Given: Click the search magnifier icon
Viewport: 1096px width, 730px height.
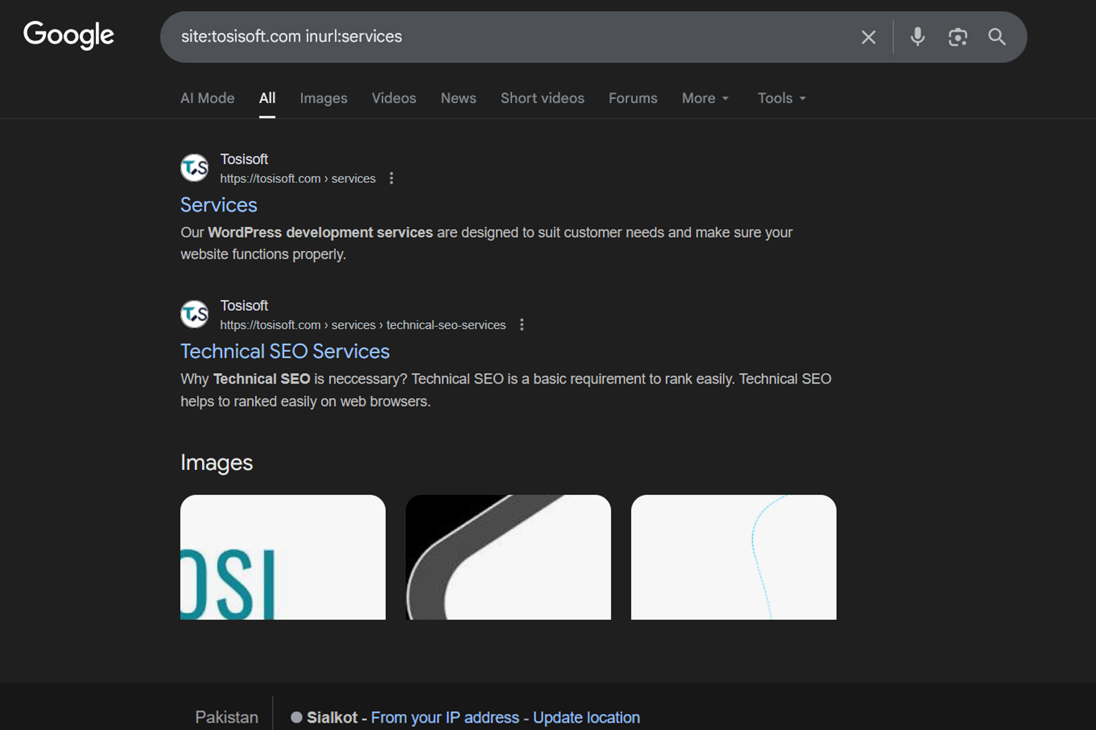Looking at the screenshot, I should tap(997, 37).
